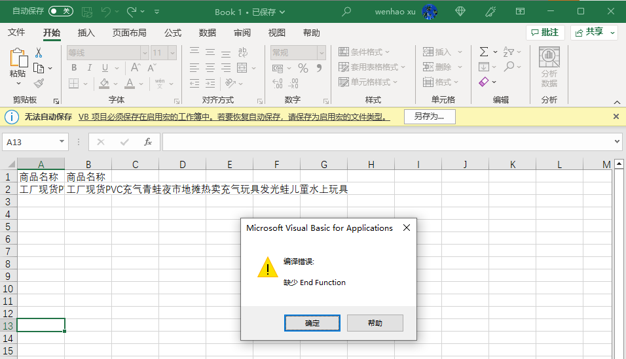Close the yellow AutoSave message bar
Image resolution: width=626 pixels, height=359 pixels.
click(x=616, y=116)
